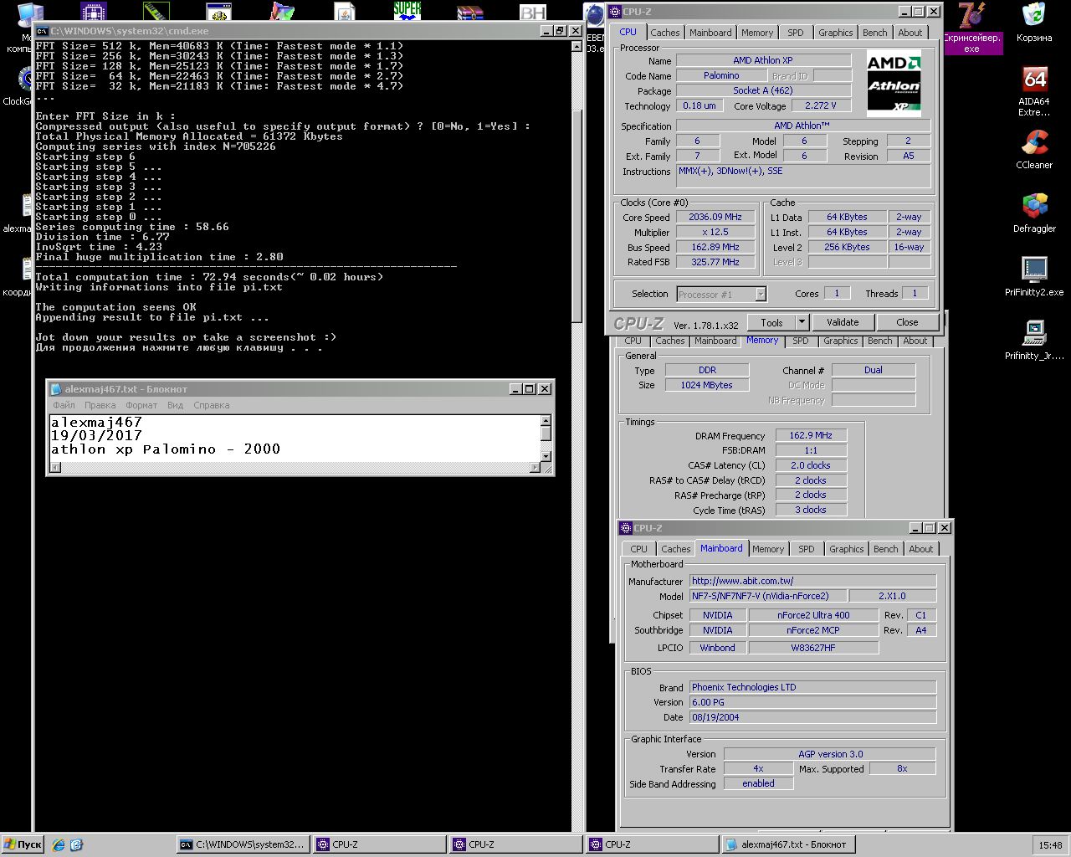
Task: Open the SUPER Pi desktop icon
Action: [x=407, y=11]
